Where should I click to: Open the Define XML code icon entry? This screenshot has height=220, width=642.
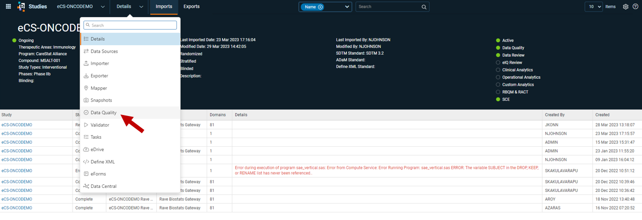point(86,162)
